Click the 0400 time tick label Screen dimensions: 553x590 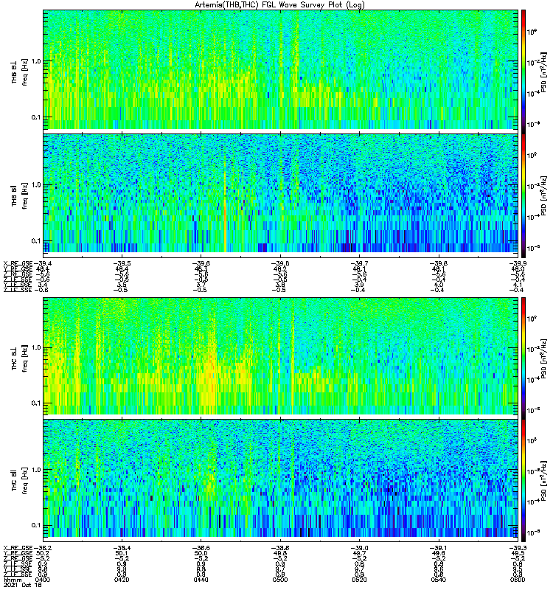click(x=43, y=580)
